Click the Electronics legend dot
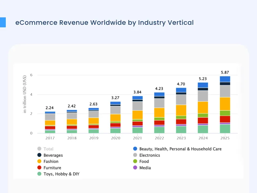Screen dimensions: 257x193 (136, 155)
